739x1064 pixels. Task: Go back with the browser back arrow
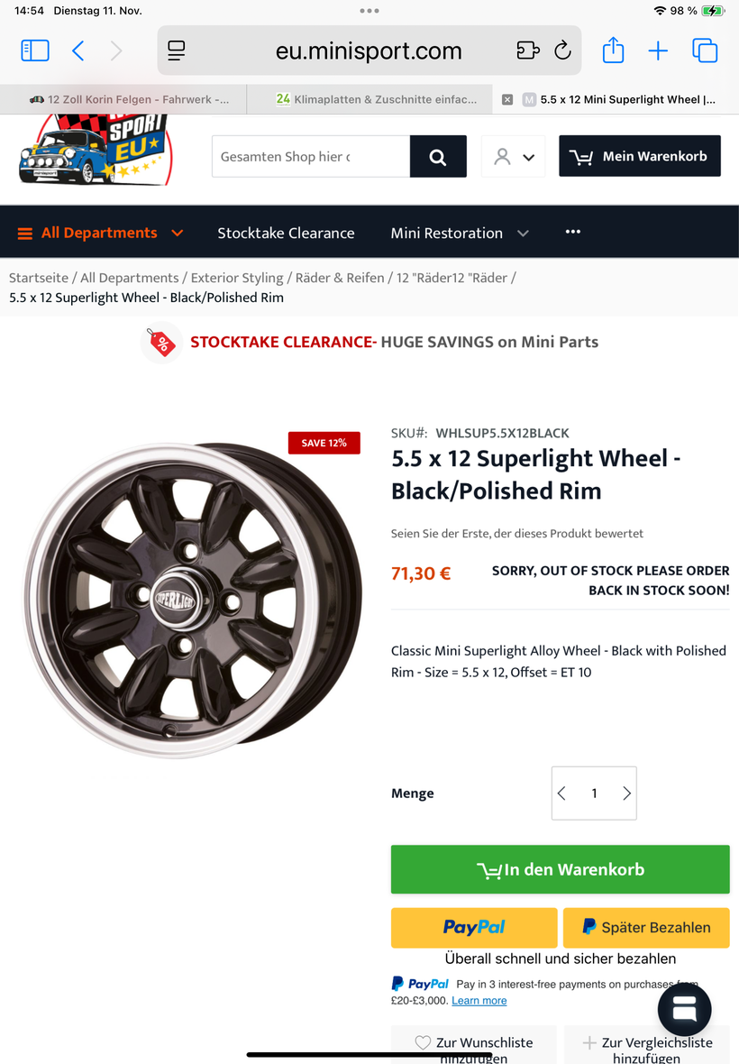[78, 50]
